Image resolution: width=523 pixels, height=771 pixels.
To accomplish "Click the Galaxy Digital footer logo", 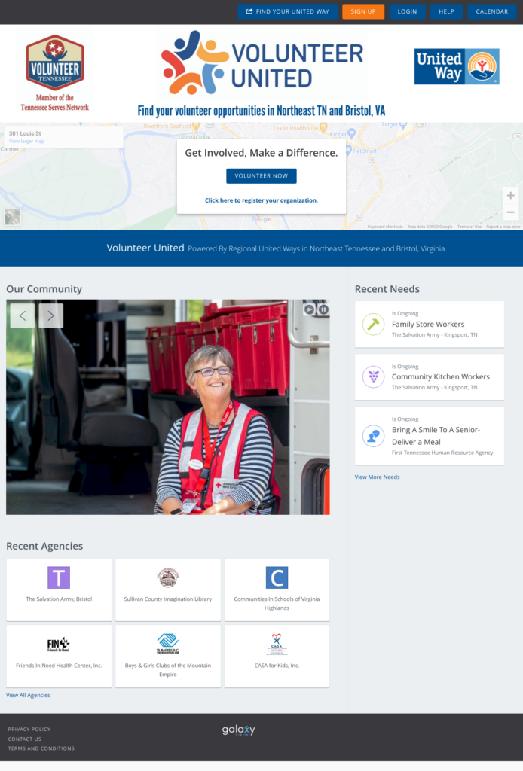I will [x=239, y=730].
